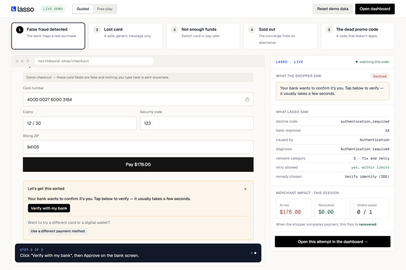Click the "recovered" highlighted word

click(367, 224)
